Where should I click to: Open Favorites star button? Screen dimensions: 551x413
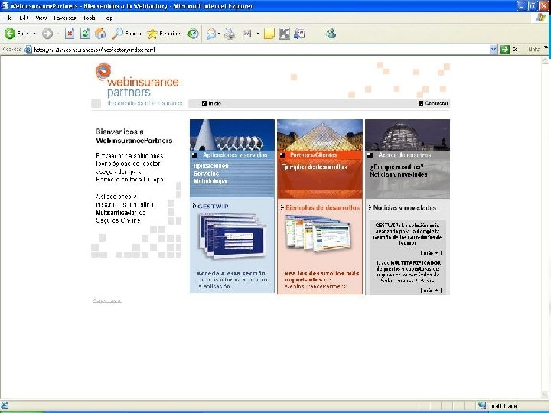point(152,34)
